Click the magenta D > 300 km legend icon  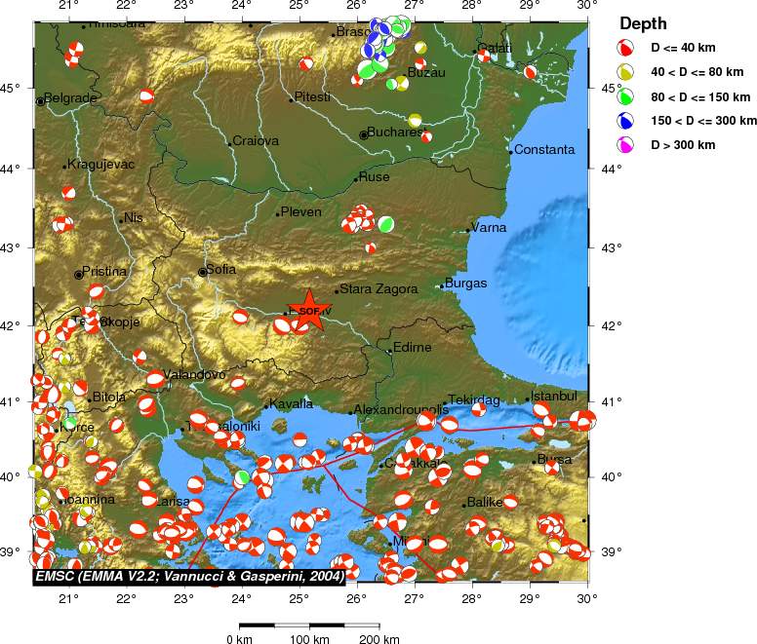click(x=624, y=145)
